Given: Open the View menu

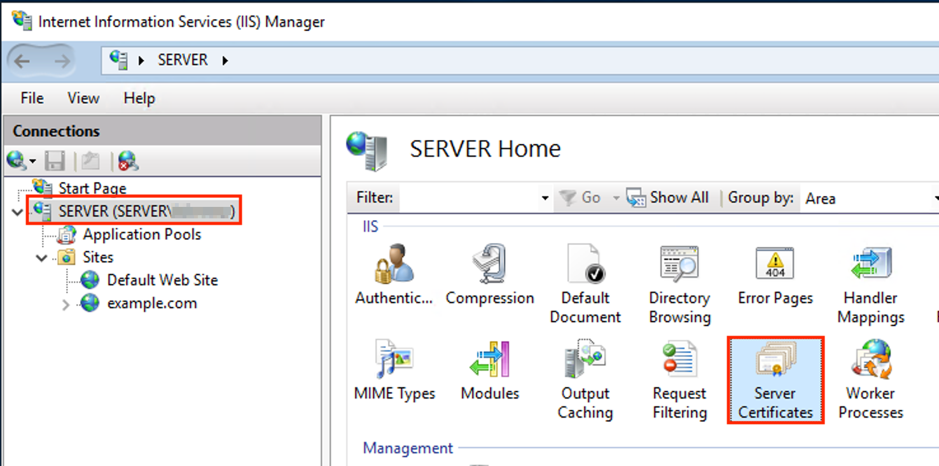Looking at the screenshot, I should pyautogui.click(x=83, y=98).
